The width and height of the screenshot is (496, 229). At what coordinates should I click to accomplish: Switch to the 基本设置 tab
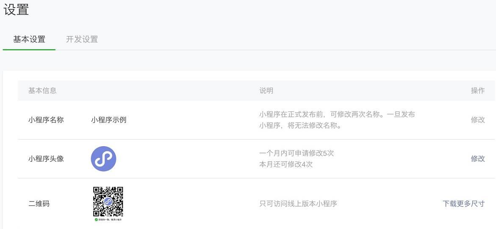click(x=29, y=39)
